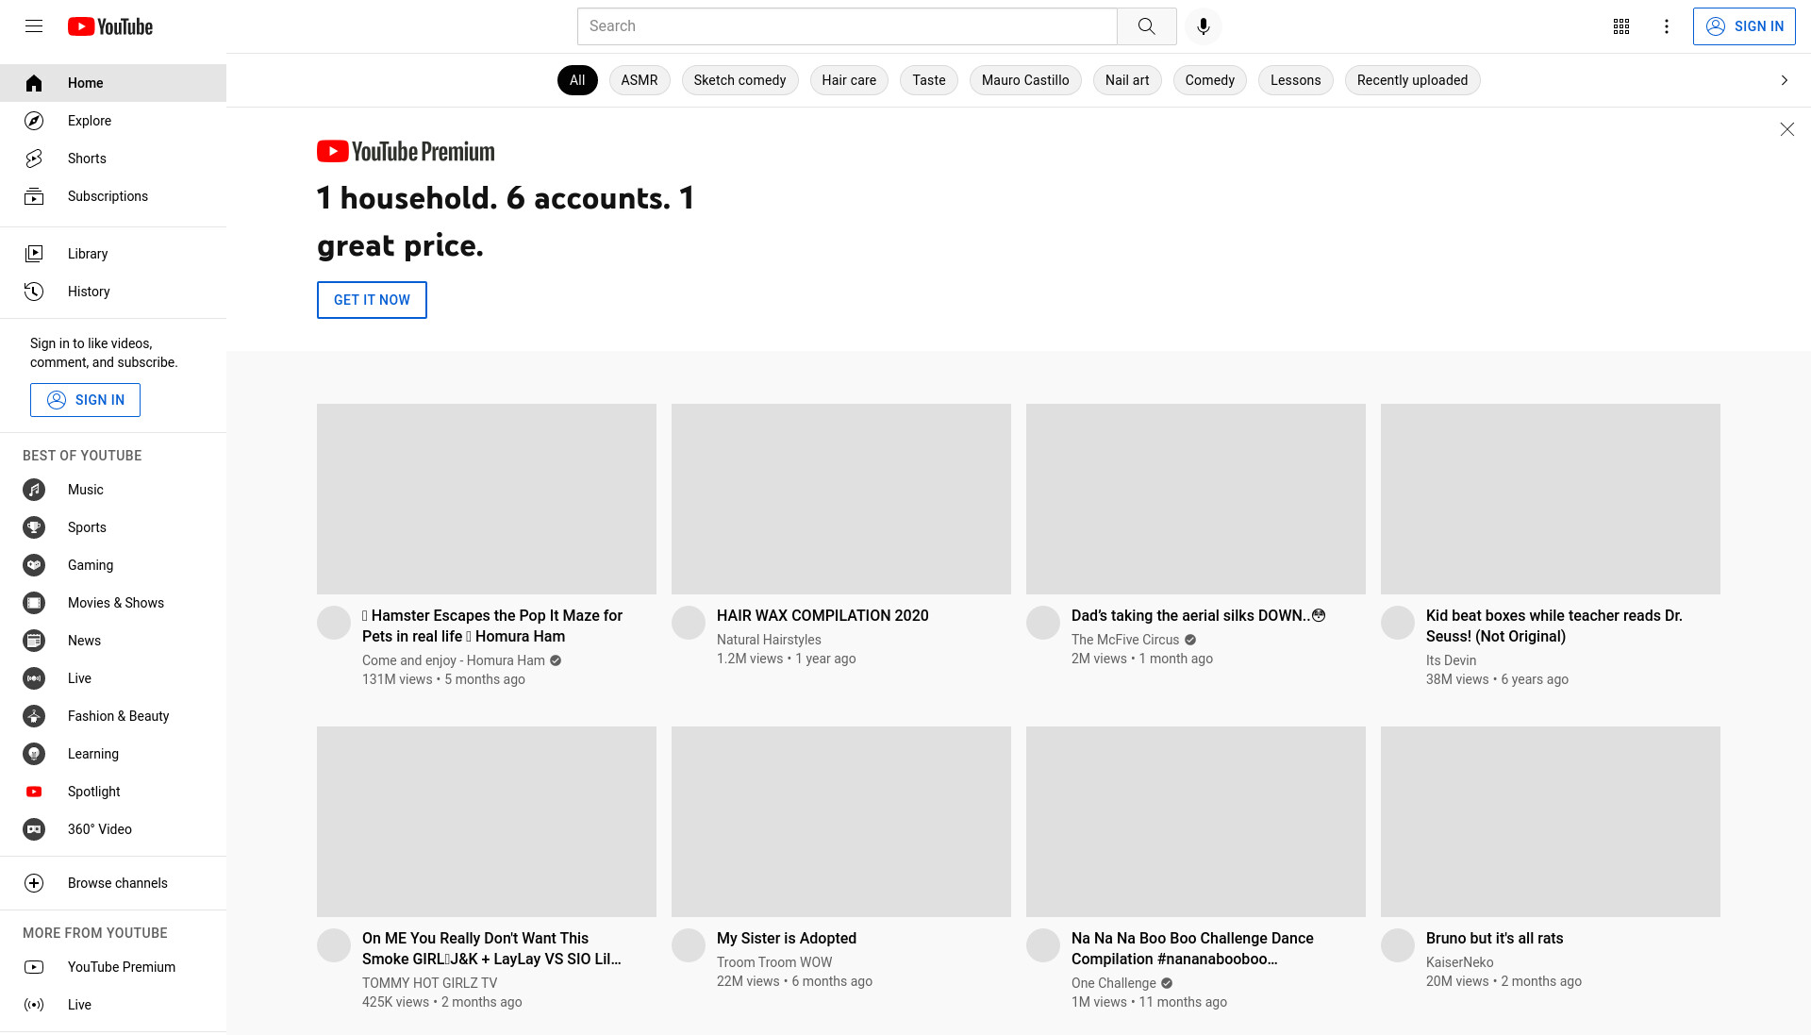Open the Hamster Escapes Pop It Maze thumbnail
Screen dimensions: 1811x1035
pos(487,499)
